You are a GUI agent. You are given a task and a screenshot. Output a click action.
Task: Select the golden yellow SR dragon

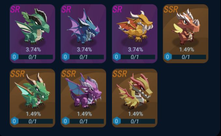click(x=135, y=34)
